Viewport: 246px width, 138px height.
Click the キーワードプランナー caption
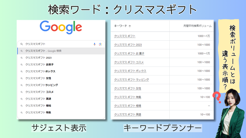[163, 128]
